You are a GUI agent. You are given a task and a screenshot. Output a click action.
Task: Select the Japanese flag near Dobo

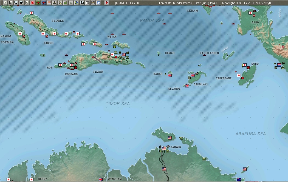click(244, 65)
